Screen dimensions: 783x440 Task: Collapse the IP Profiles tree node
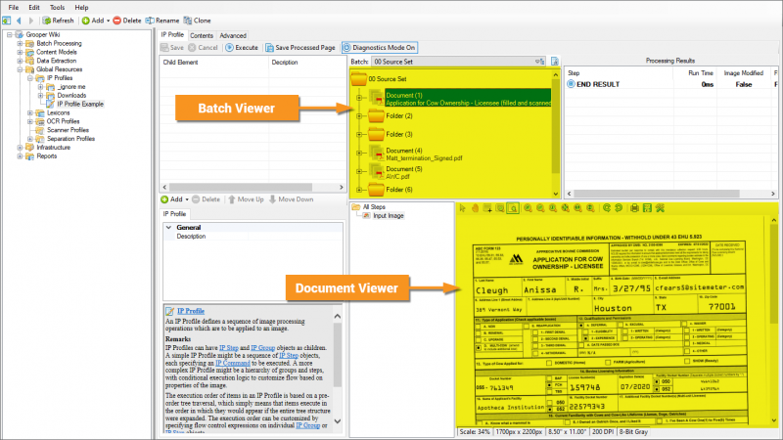tap(30, 78)
